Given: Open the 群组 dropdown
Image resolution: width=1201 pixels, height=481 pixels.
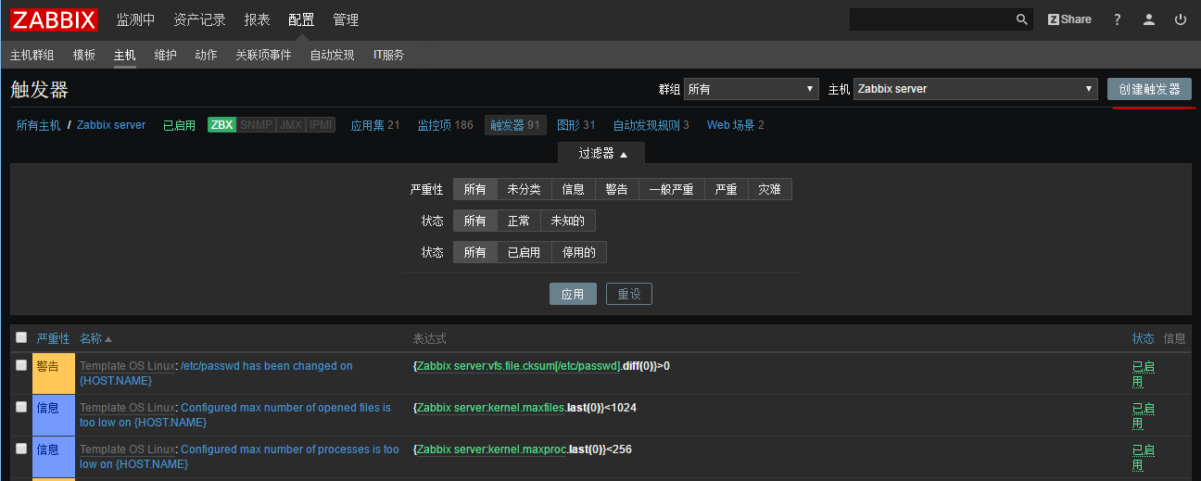Looking at the screenshot, I should [x=751, y=89].
